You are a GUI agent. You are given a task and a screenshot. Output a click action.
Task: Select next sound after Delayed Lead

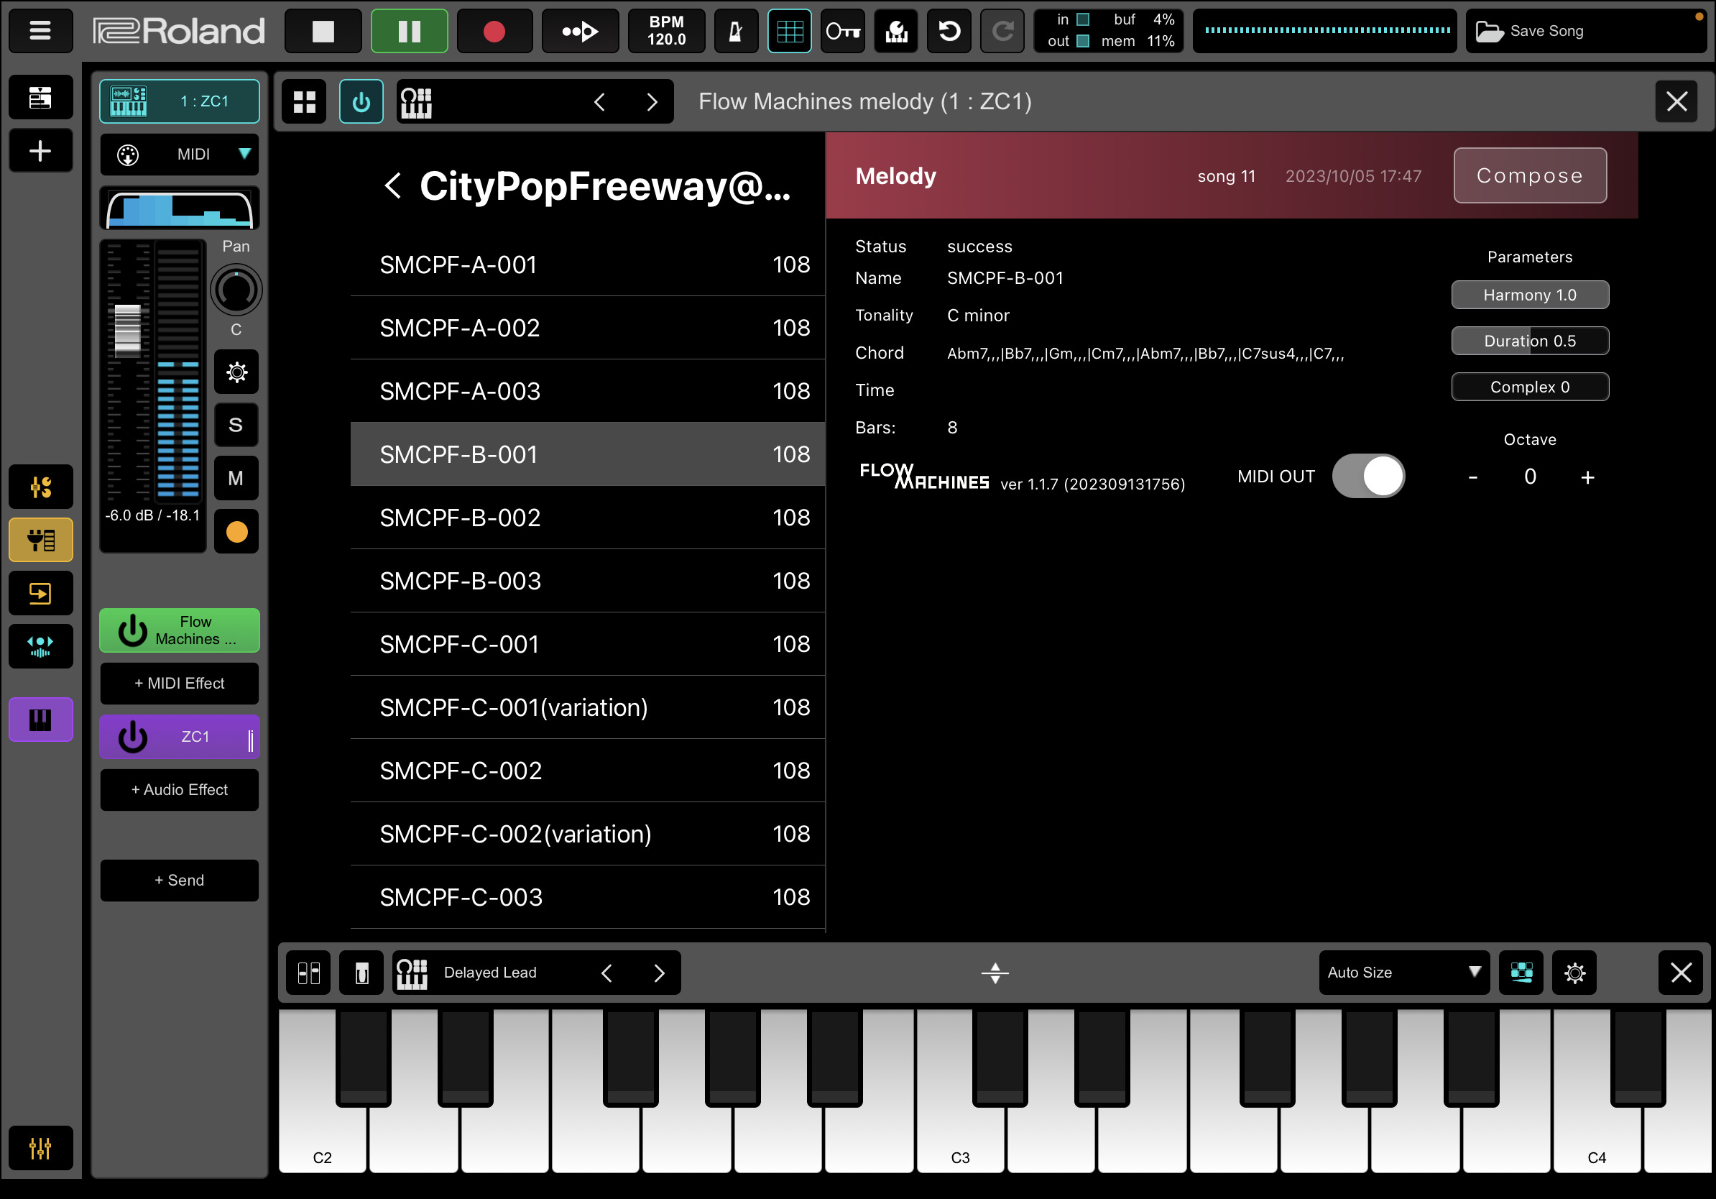tap(659, 973)
